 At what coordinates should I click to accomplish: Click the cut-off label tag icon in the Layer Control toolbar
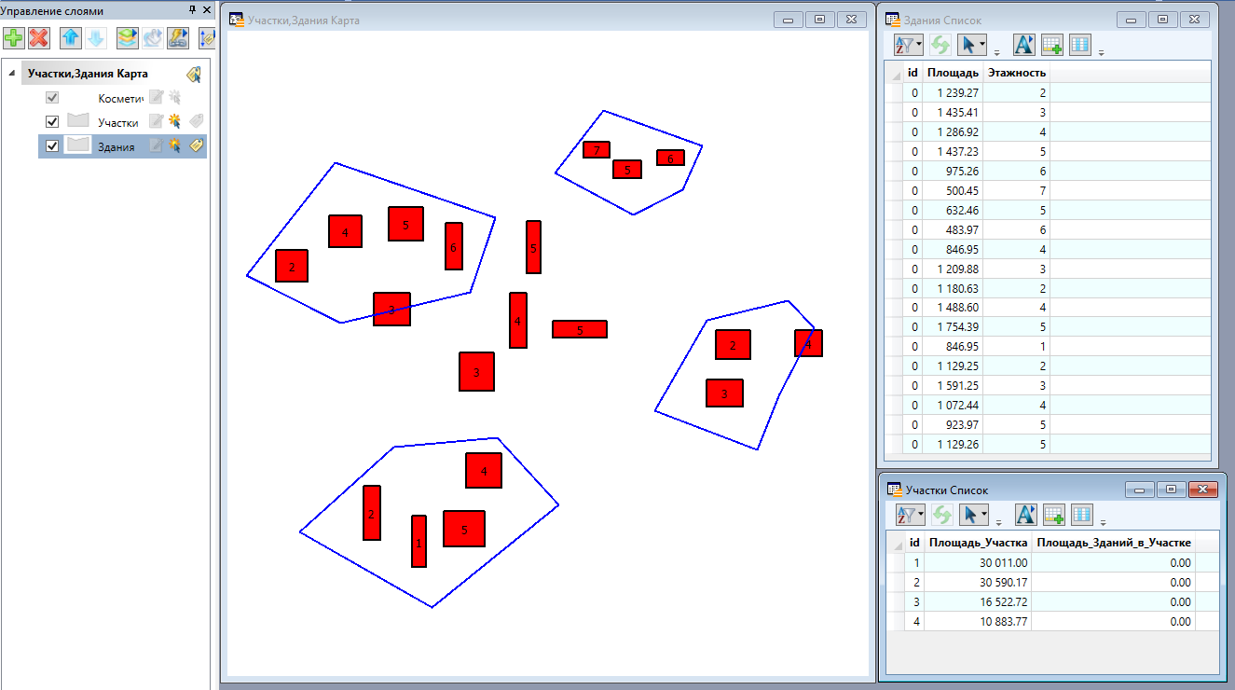click(x=207, y=38)
